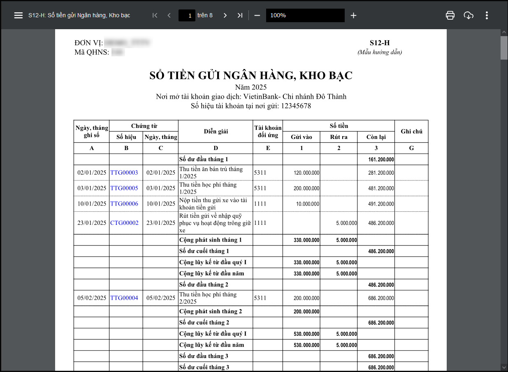Click 'Ghi chú' column header
This screenshot has width=508, height=372.
coord(411,132)
